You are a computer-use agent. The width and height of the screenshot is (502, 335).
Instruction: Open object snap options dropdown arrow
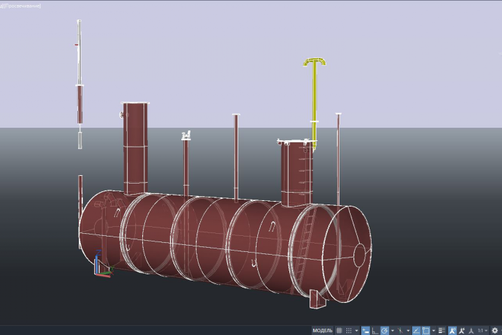tap(434, 331)
